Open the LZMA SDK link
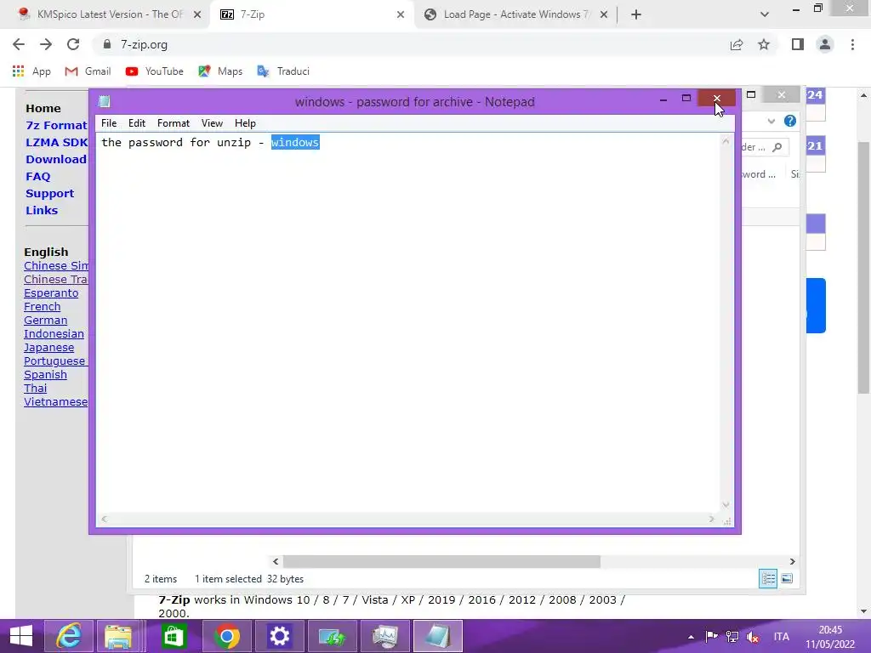 [x=56, y=142]
